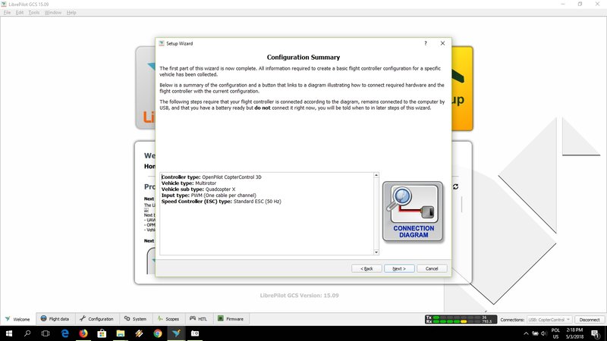Show hidden system tray icons chevron

(527, 333)
